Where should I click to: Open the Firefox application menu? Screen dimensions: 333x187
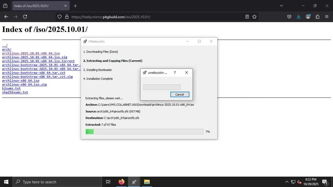pos(327,17)
